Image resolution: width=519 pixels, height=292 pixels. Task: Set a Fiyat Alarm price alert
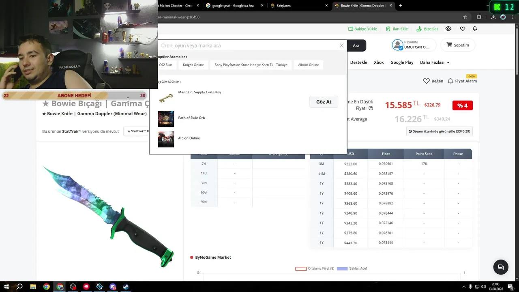point(462,81)
